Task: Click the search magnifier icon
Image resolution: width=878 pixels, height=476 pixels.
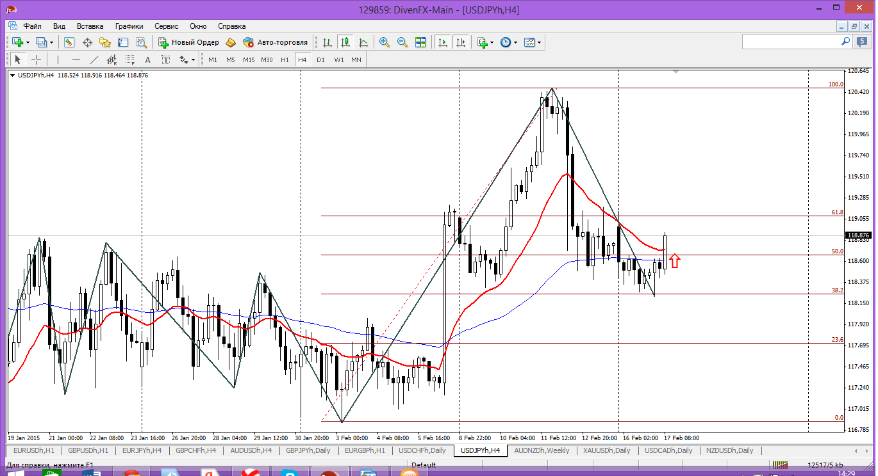Action: pos(845,42)
